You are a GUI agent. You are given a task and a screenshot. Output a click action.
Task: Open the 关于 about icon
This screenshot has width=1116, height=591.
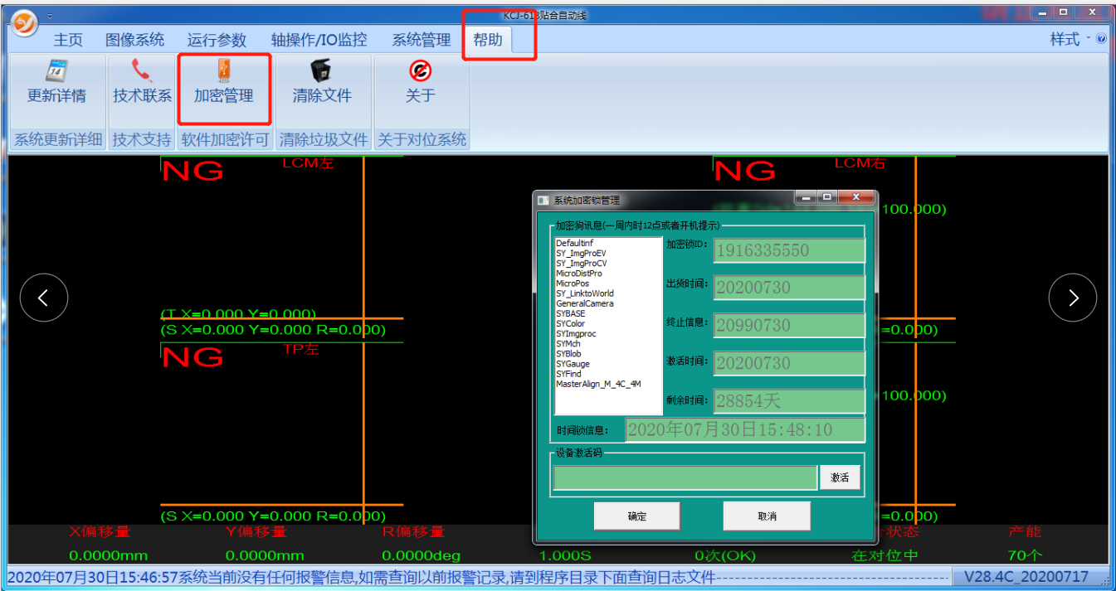(x=420, y=72)
